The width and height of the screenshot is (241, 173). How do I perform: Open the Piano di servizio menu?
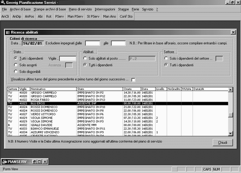(x=80, y=9)
